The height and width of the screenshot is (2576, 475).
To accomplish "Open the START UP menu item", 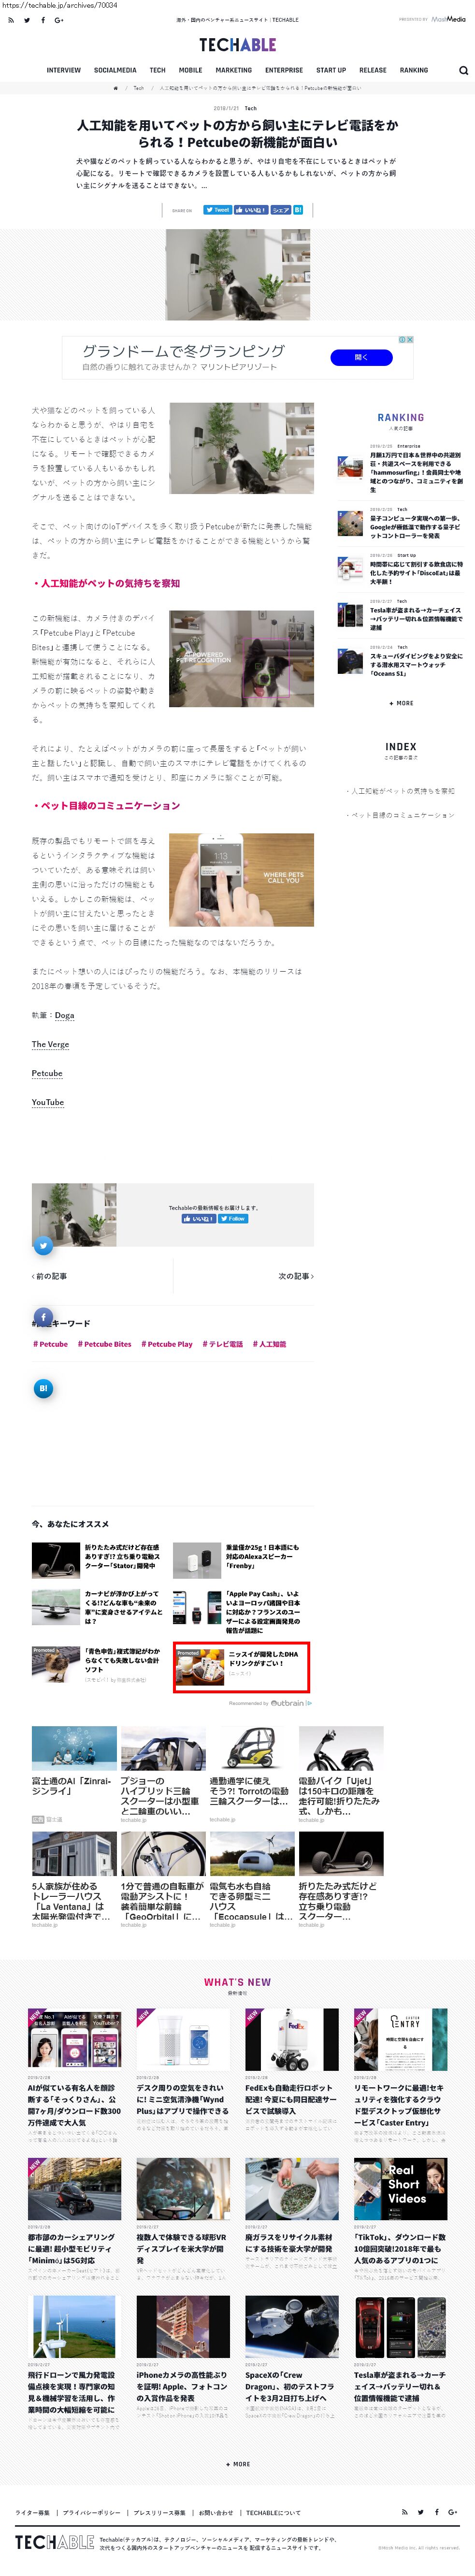I will pyautogui.click(x=331, y=71).
